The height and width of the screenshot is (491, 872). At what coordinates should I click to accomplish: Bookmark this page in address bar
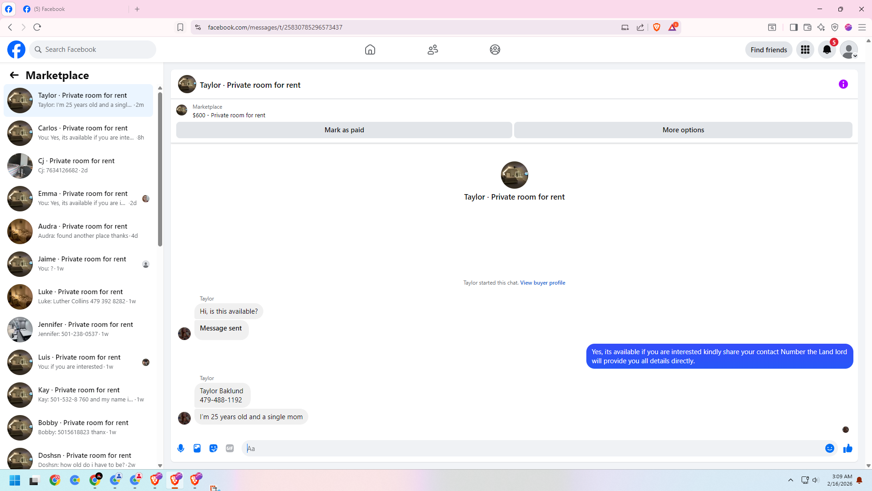tap(180, 27)
